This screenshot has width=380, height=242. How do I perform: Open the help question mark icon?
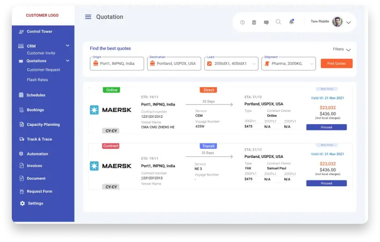click(x=243, y=22)
